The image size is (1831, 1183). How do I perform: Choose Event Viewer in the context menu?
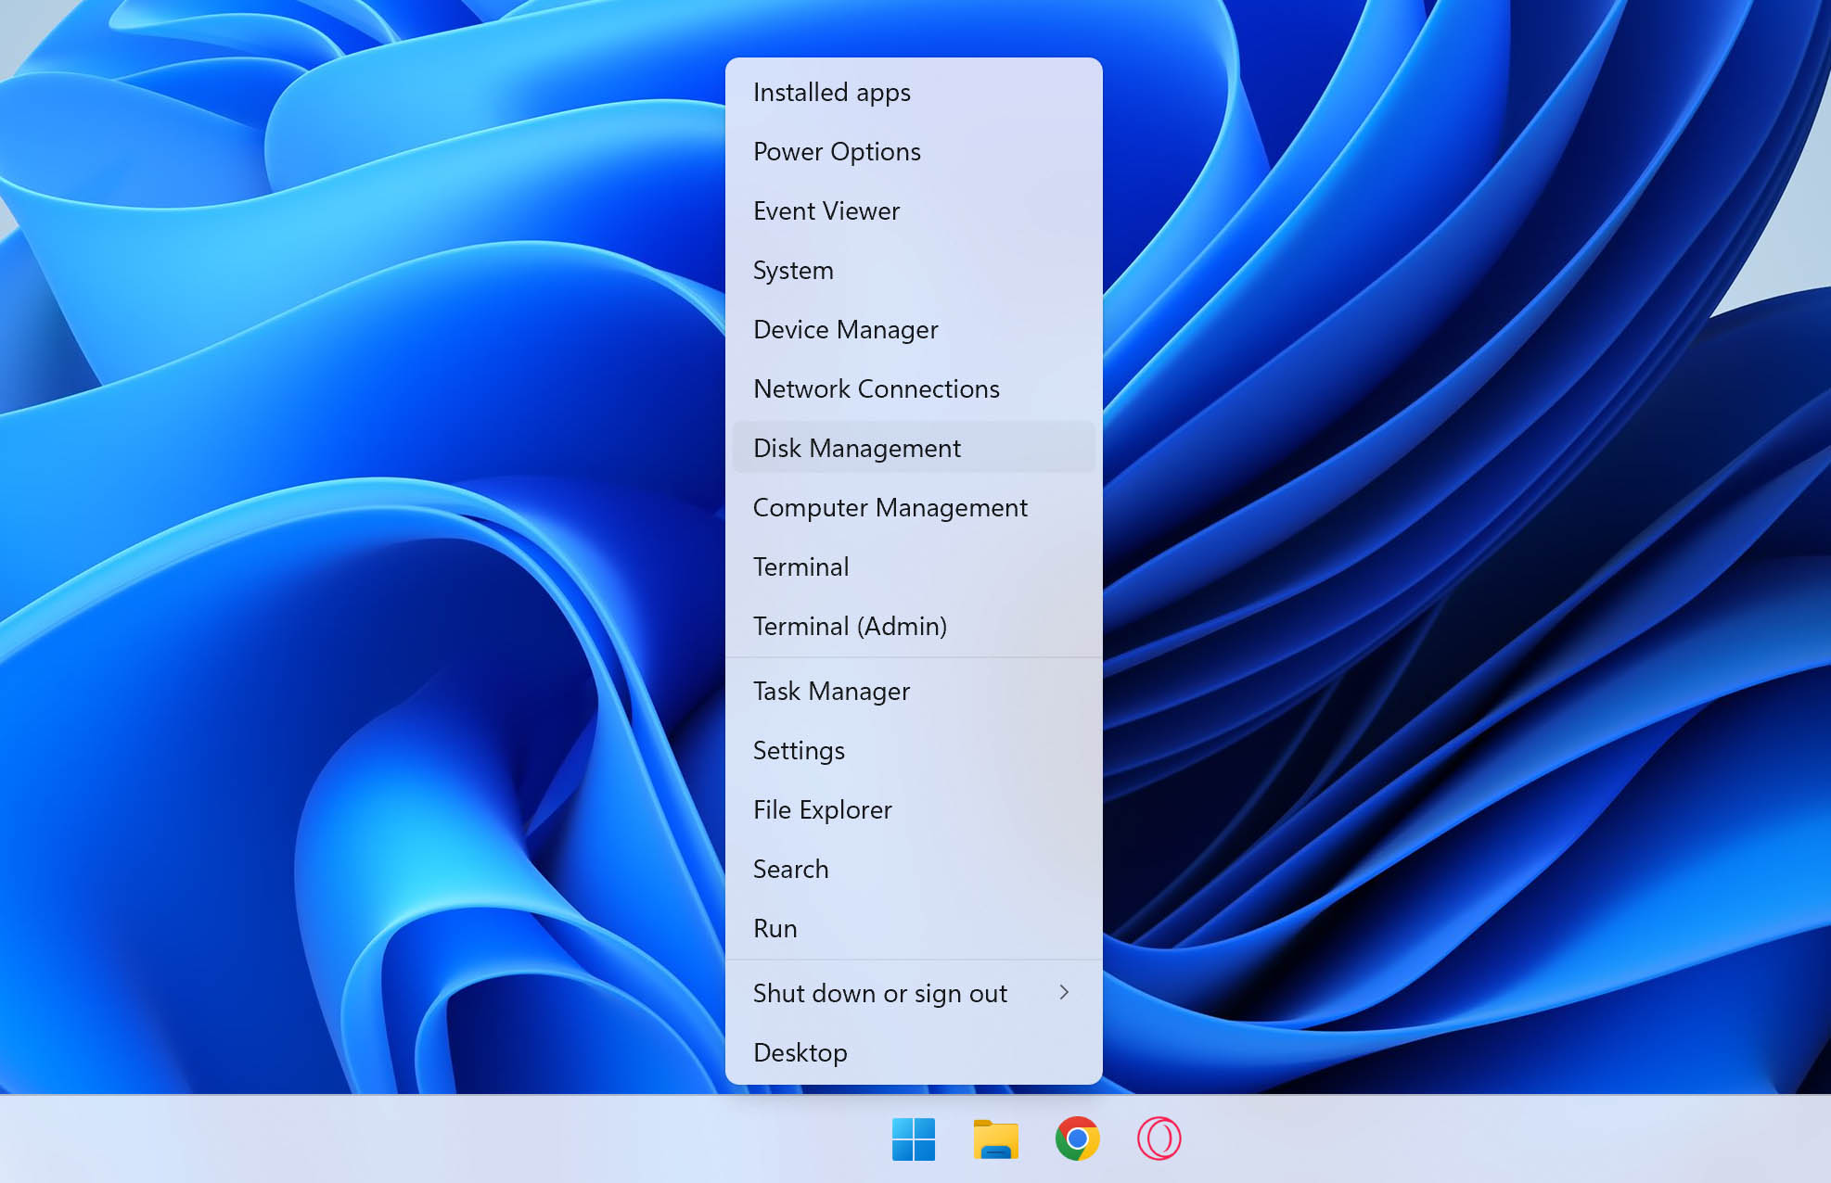[x=826, y=211]
